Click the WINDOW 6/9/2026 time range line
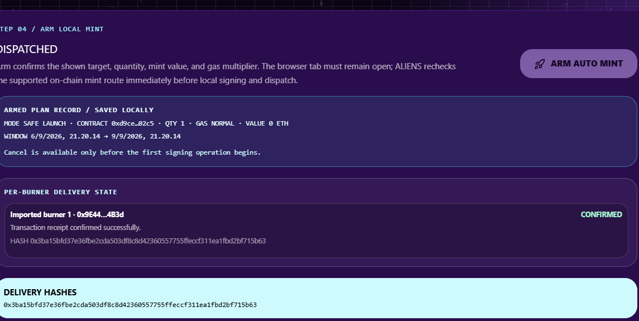Screen dimensions: 639x321 (x=92, y=136)
